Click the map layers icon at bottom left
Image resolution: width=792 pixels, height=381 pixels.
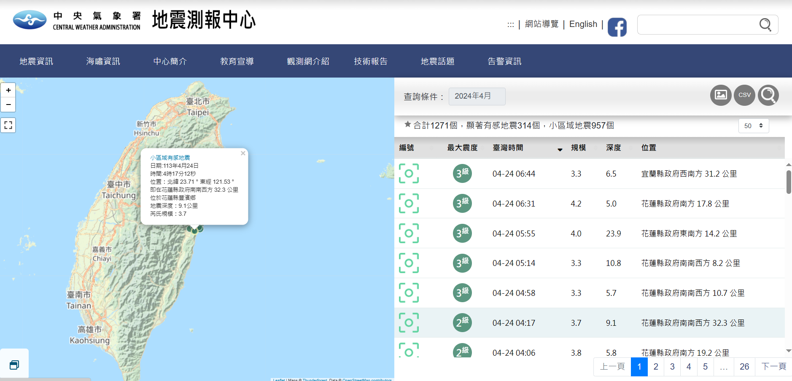[x=14, y=365]
